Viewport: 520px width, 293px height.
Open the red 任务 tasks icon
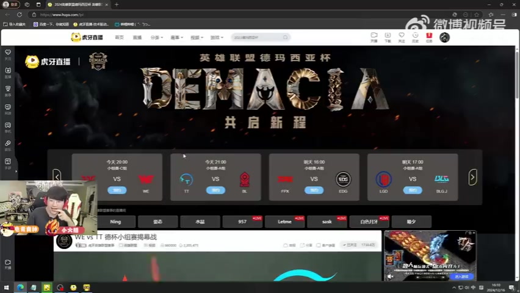(429, 37)
